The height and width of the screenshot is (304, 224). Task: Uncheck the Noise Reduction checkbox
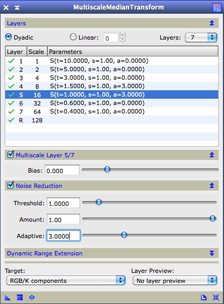(11, 185)
